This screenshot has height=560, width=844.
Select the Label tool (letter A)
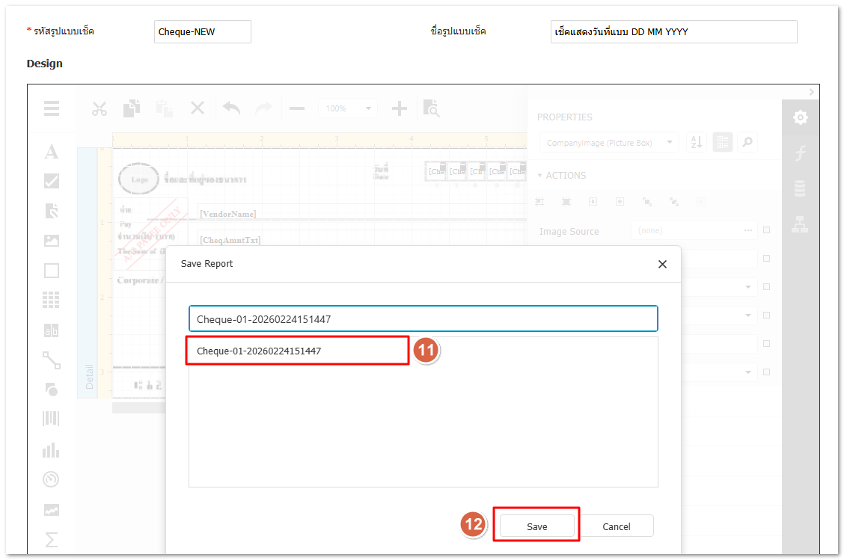pyautogui.click(x=51, y=152)
